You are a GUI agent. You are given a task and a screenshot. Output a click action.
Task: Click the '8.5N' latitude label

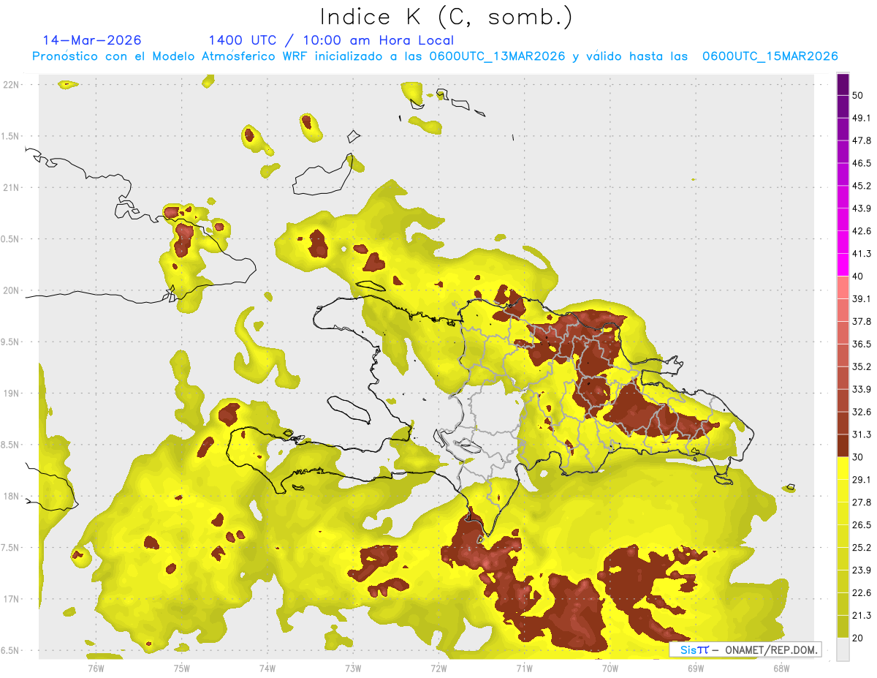click(x=11, y=445)
